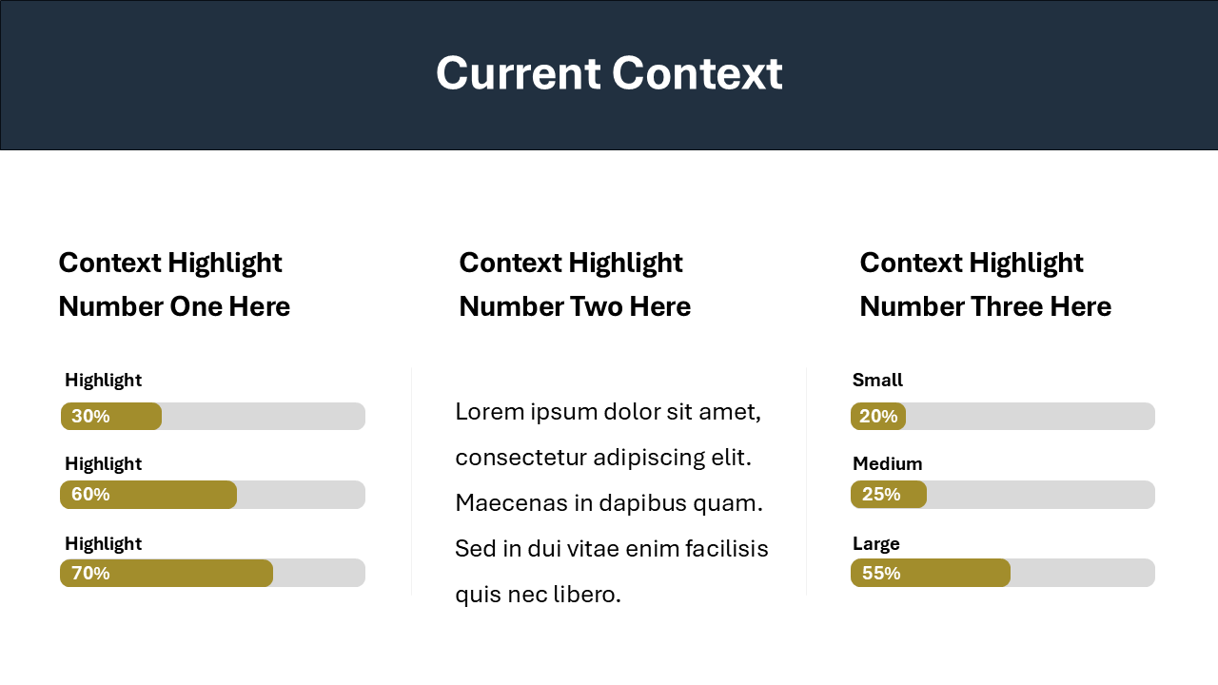Click the "Small" bar label

pos(877,381)
